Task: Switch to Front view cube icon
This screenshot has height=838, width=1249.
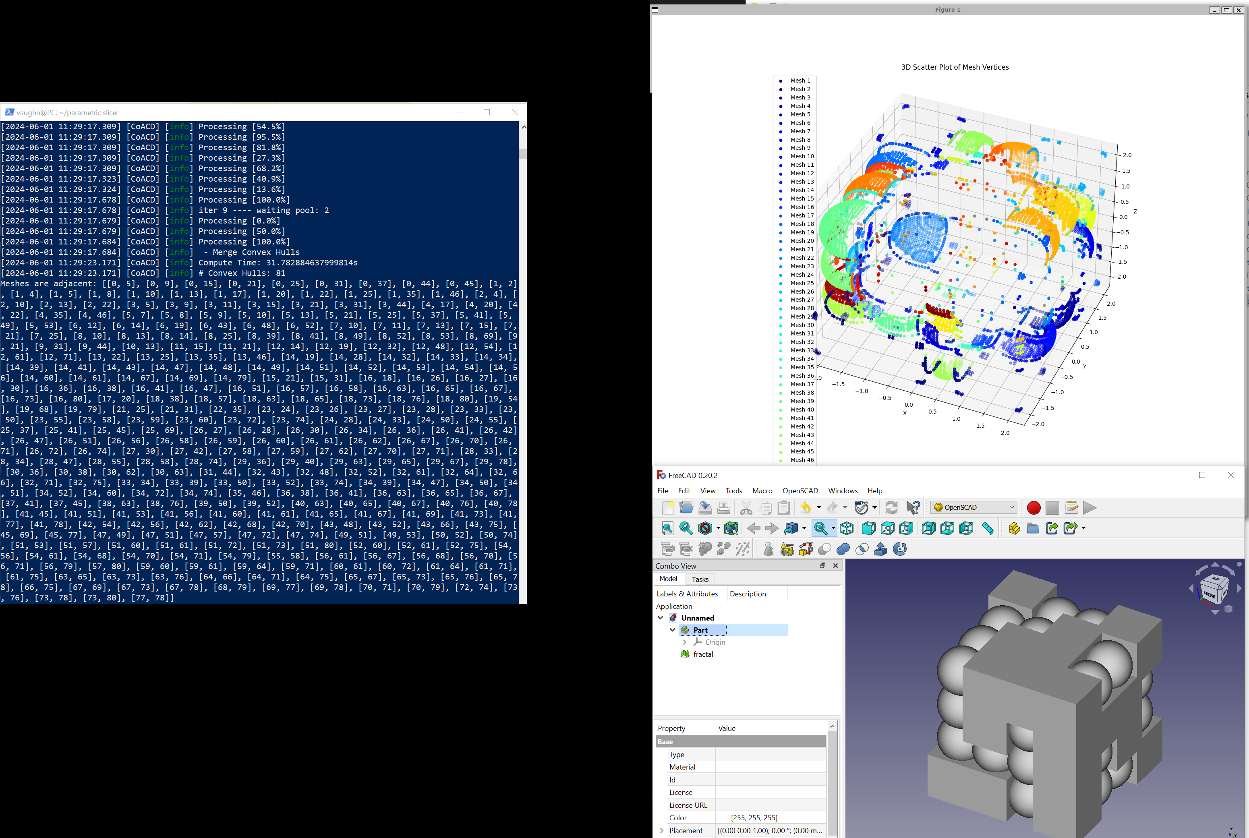Action: click(868, 529)
